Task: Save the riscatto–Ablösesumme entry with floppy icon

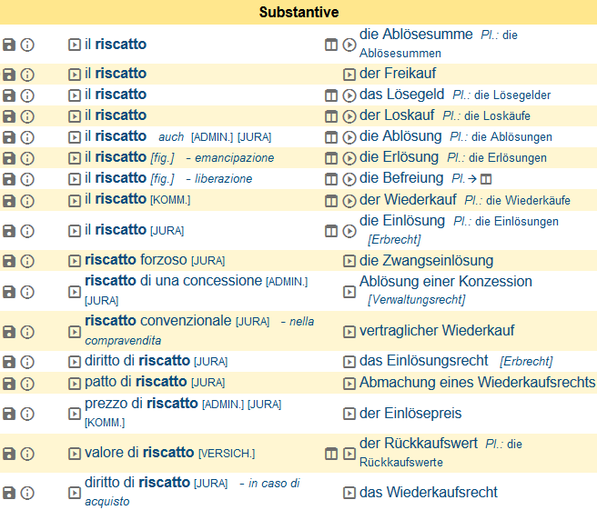Action: (x=9, y=45)
